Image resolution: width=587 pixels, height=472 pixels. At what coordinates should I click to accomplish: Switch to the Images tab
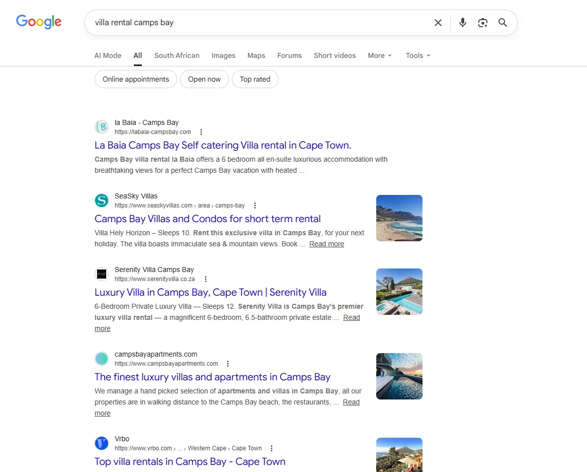(x=223, y=55)
